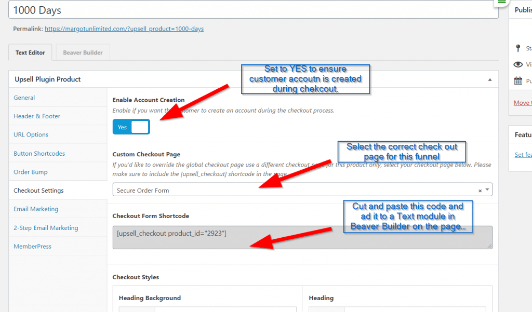Viewport: 532px width, 312px height.
Task: Go to Header & Footer settings
Action: pyautogui.click(x=37, y=116)
